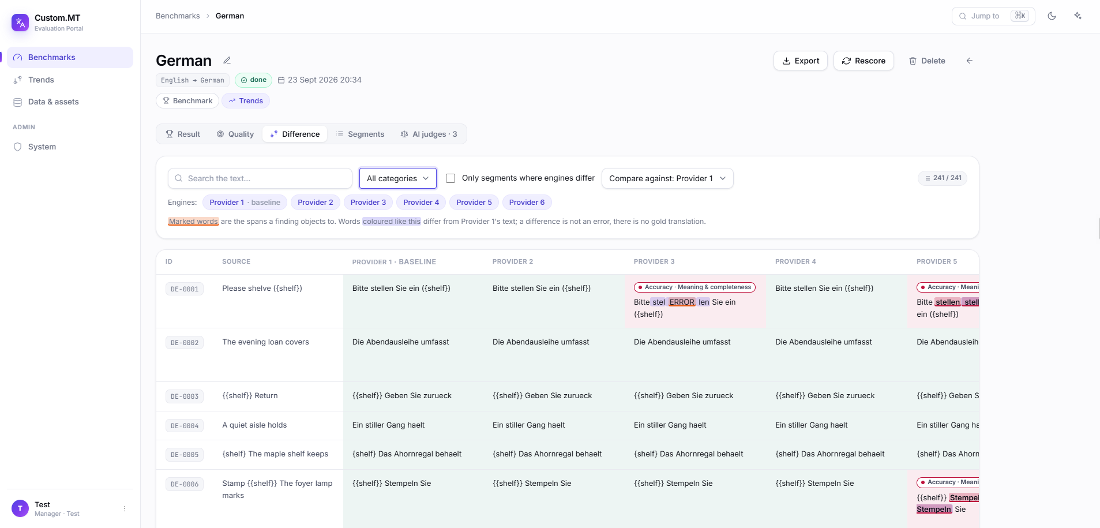This screenshot has height=528, width=1100.
Task: Switch to the Quality tab
Action: coord(235,134)
